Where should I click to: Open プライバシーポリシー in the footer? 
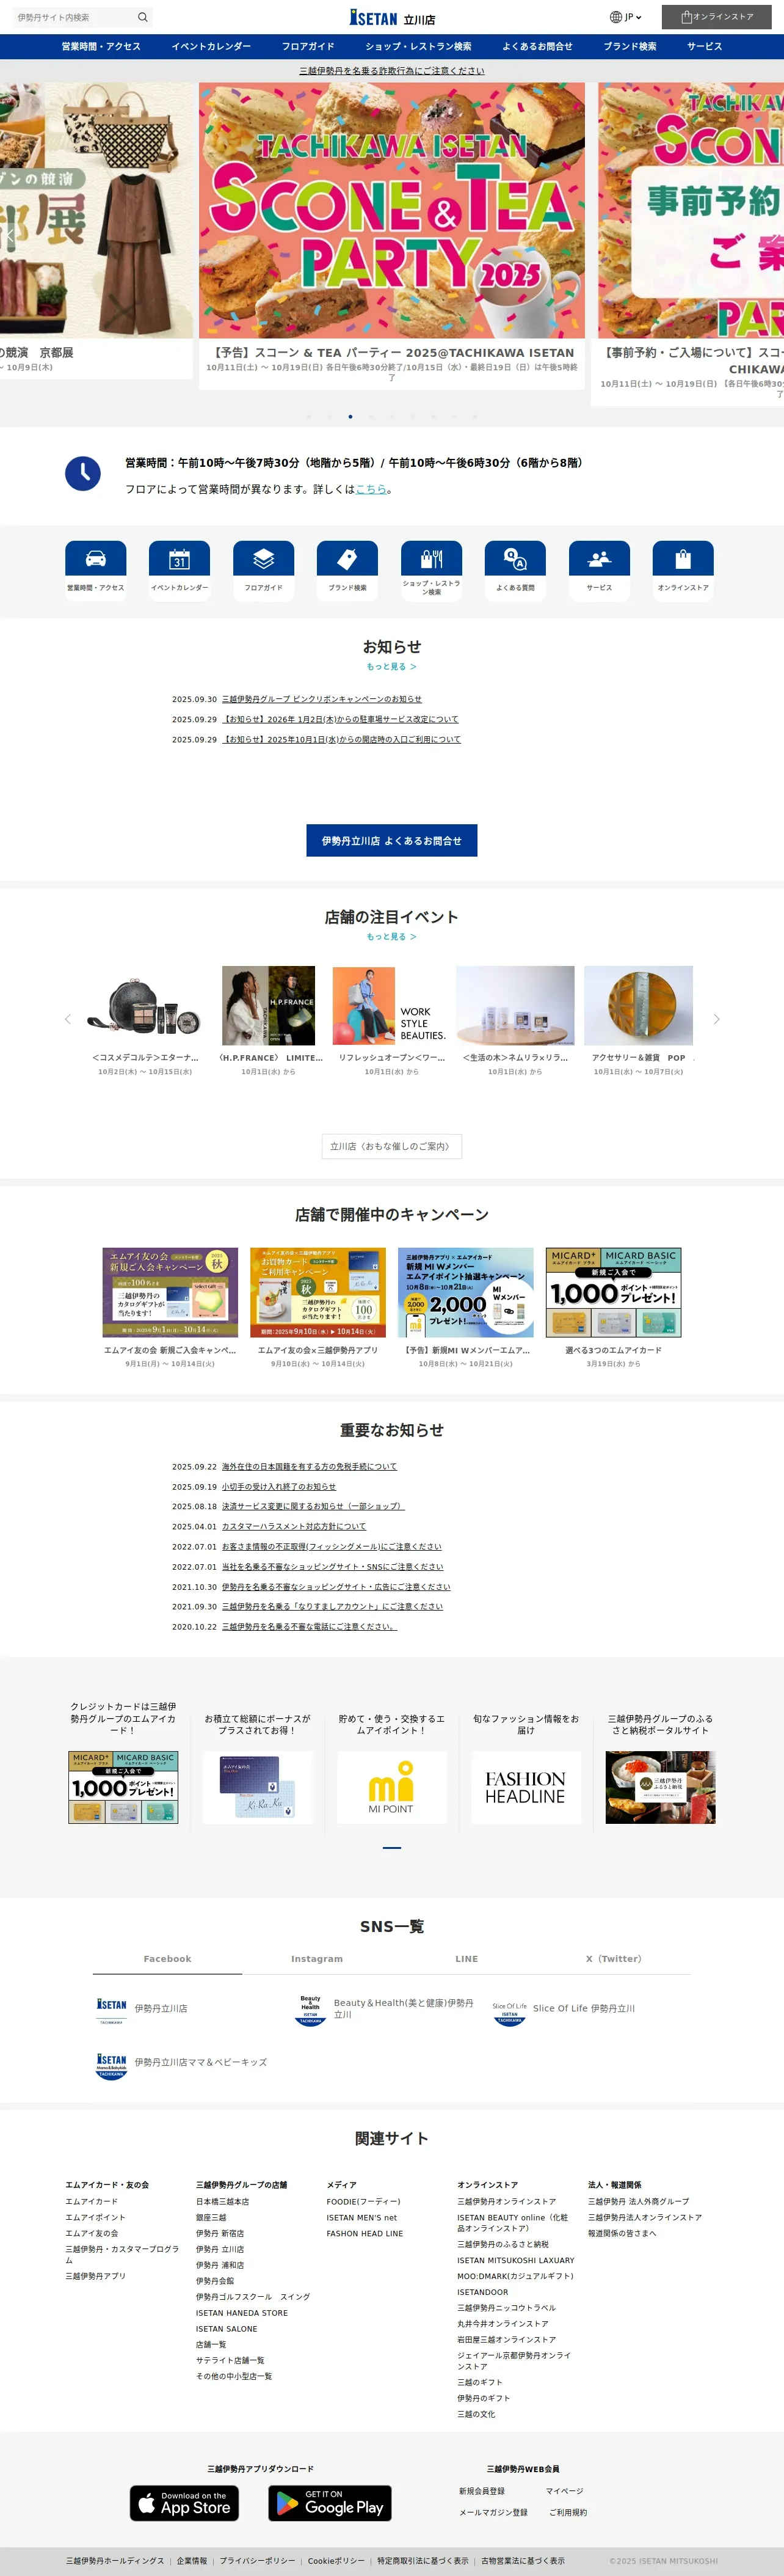coord(258,2561)
